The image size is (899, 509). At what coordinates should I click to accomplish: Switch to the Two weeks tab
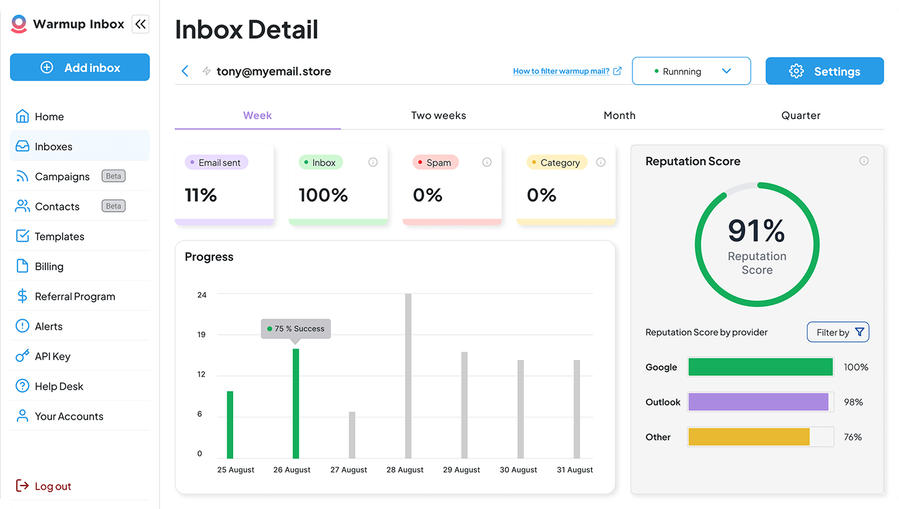click(438, 116)
